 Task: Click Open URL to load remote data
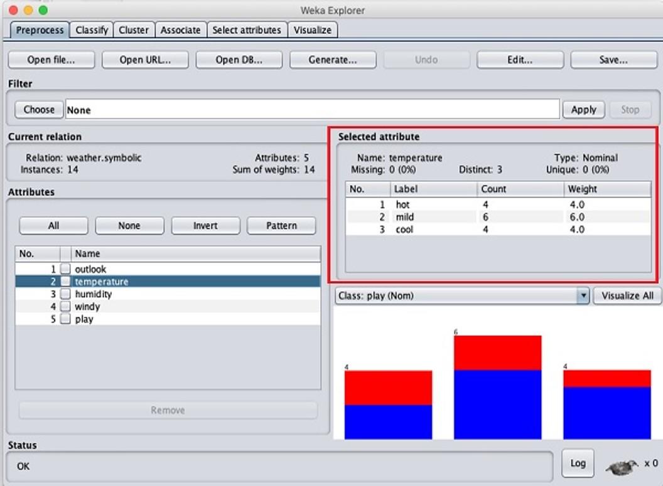145,60
